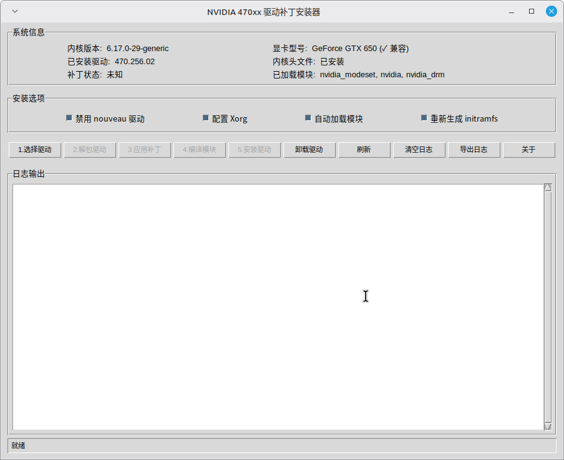Click the 卸载驱动 button
This screenshot has width=564, height=460.
pos(309,150)
